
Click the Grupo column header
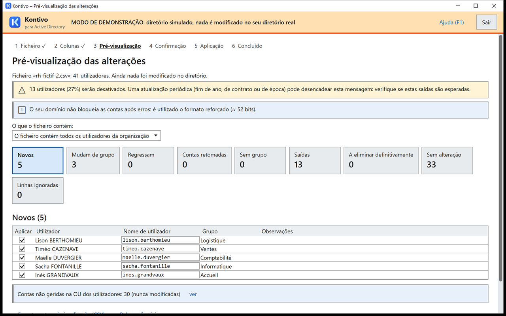pyautogui.click(x=210, y=231)
